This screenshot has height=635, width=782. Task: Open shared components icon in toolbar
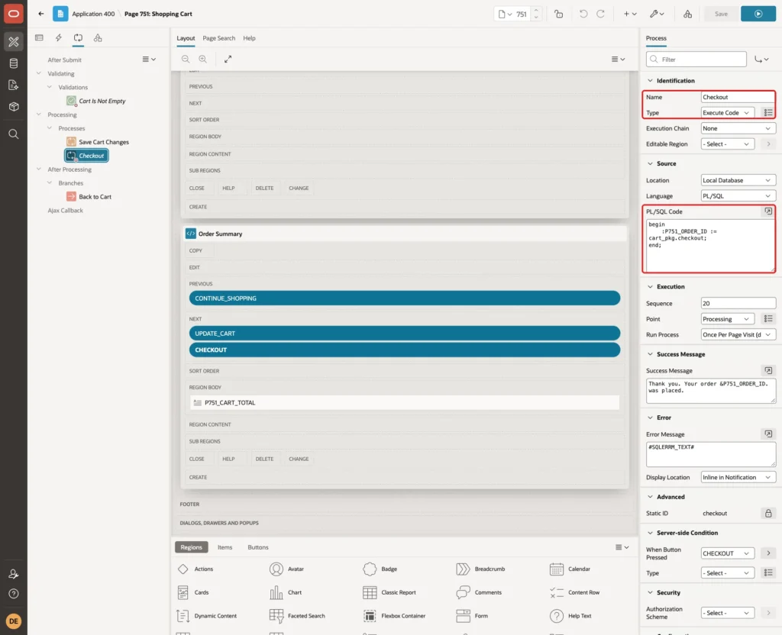(687, 14)
